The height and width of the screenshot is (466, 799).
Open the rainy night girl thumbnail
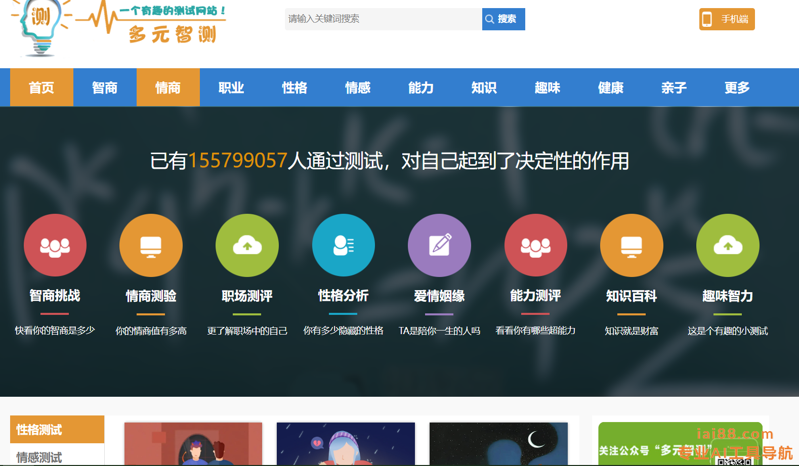(x=346, y=444)
